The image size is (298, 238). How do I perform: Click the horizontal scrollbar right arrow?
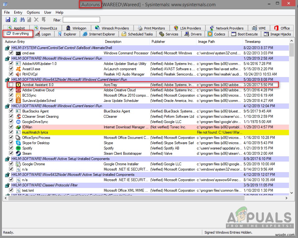pyautogui.click(x=287, y=198)
